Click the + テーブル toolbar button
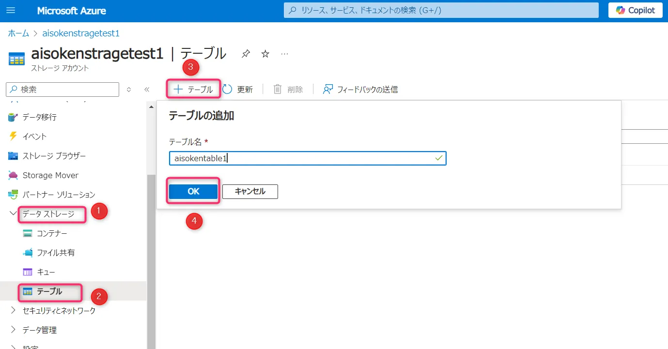This screenshot has height=349, width=668. [x=193, y=90]
